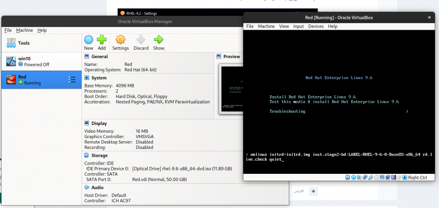Screen dimensions: 439x208
Task: Click the Right Ctrl host key label
Action: 418,177
